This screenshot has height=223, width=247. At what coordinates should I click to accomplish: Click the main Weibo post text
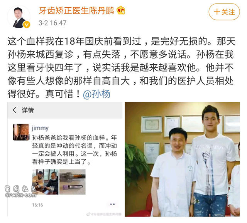(121, 68)
